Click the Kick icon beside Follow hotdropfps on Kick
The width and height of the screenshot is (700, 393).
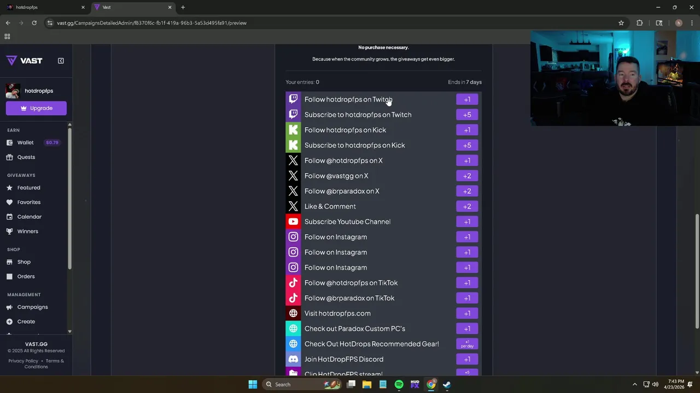pos(293,130)
